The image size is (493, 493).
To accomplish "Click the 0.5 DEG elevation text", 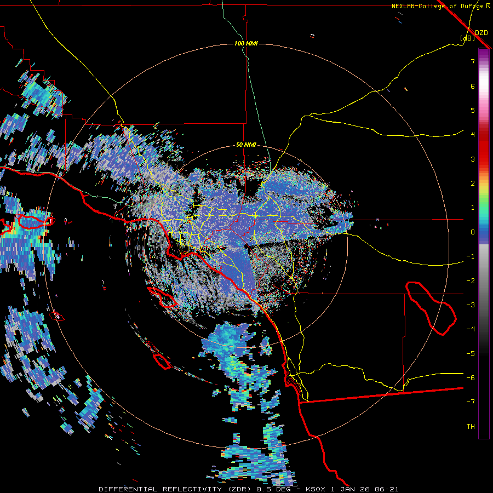I will [x=273, y=489].
